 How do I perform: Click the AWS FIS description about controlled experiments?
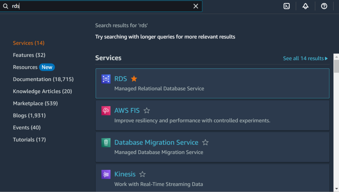192,120
